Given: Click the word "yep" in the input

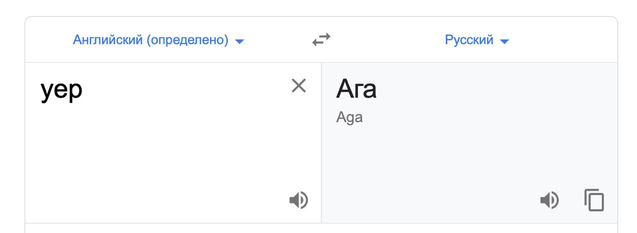Looking at the screenshot, I should 61,91.
